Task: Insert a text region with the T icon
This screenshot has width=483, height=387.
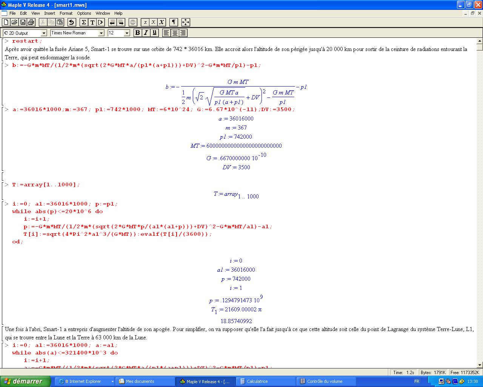Action: click(92, 22)
